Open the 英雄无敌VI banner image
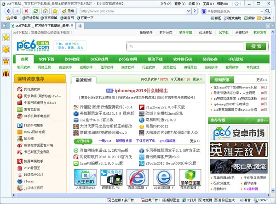276x204 pixels. (x=239, y=149)
